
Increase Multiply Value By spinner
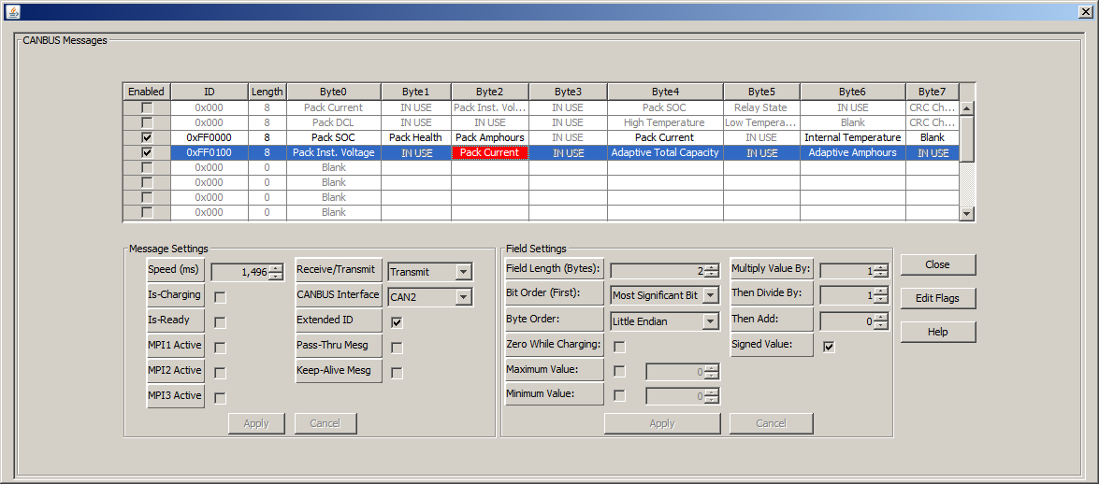pyautogui.click(x=881, y=267)
